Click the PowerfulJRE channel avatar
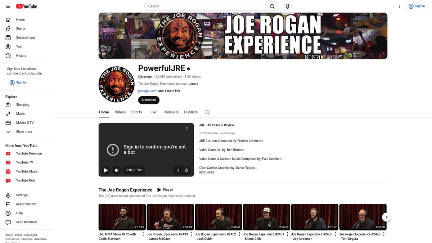 [x=116, y=84]
